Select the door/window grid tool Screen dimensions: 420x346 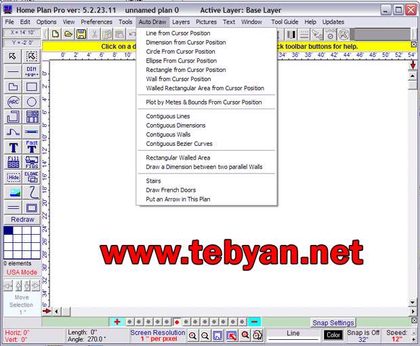coord(31,117)
